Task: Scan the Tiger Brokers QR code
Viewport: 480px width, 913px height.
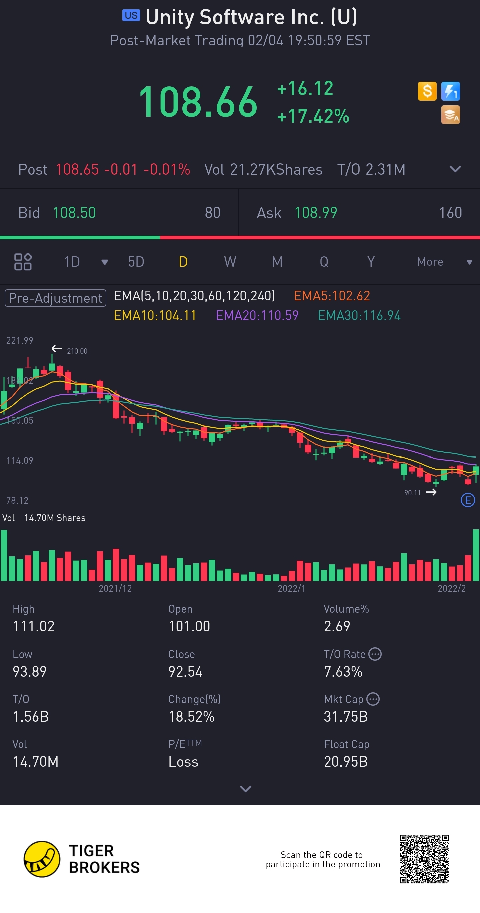Action: [424, 859]
